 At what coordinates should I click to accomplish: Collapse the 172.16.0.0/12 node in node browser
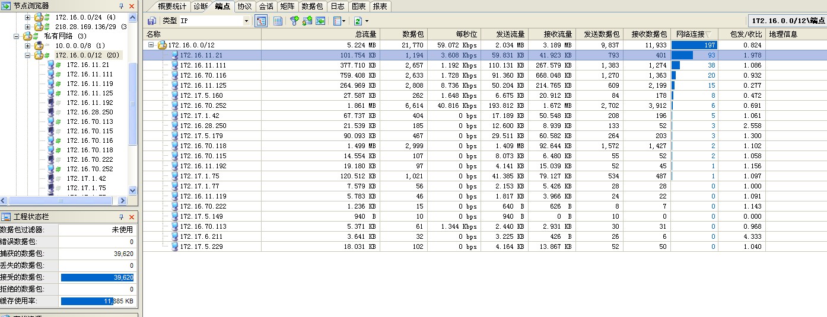pyautogui.click(x=28, y=55)
